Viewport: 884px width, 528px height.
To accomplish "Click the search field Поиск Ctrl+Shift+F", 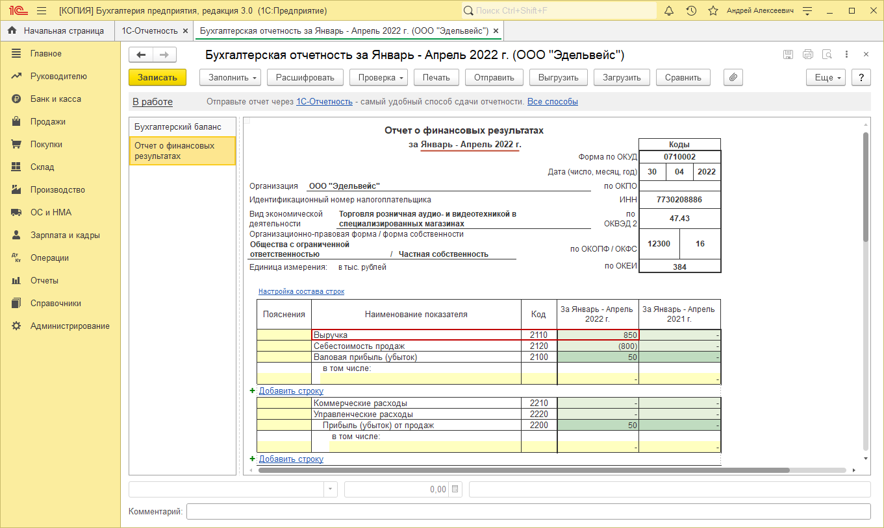I will (x=559, y=11).
